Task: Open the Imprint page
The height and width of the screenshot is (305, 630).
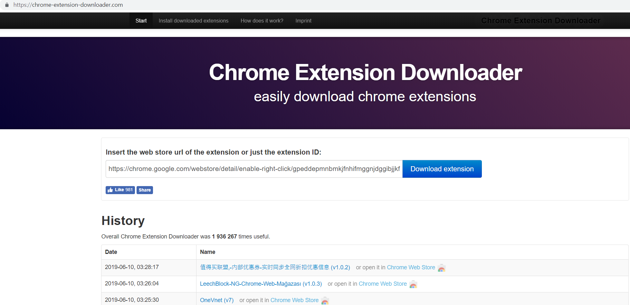Action: pyautogui.click(x=303, y=21)
